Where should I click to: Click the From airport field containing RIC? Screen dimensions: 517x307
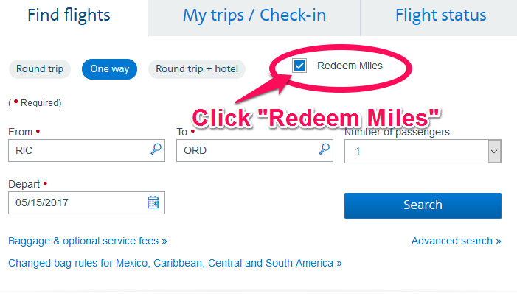[86, 150]
